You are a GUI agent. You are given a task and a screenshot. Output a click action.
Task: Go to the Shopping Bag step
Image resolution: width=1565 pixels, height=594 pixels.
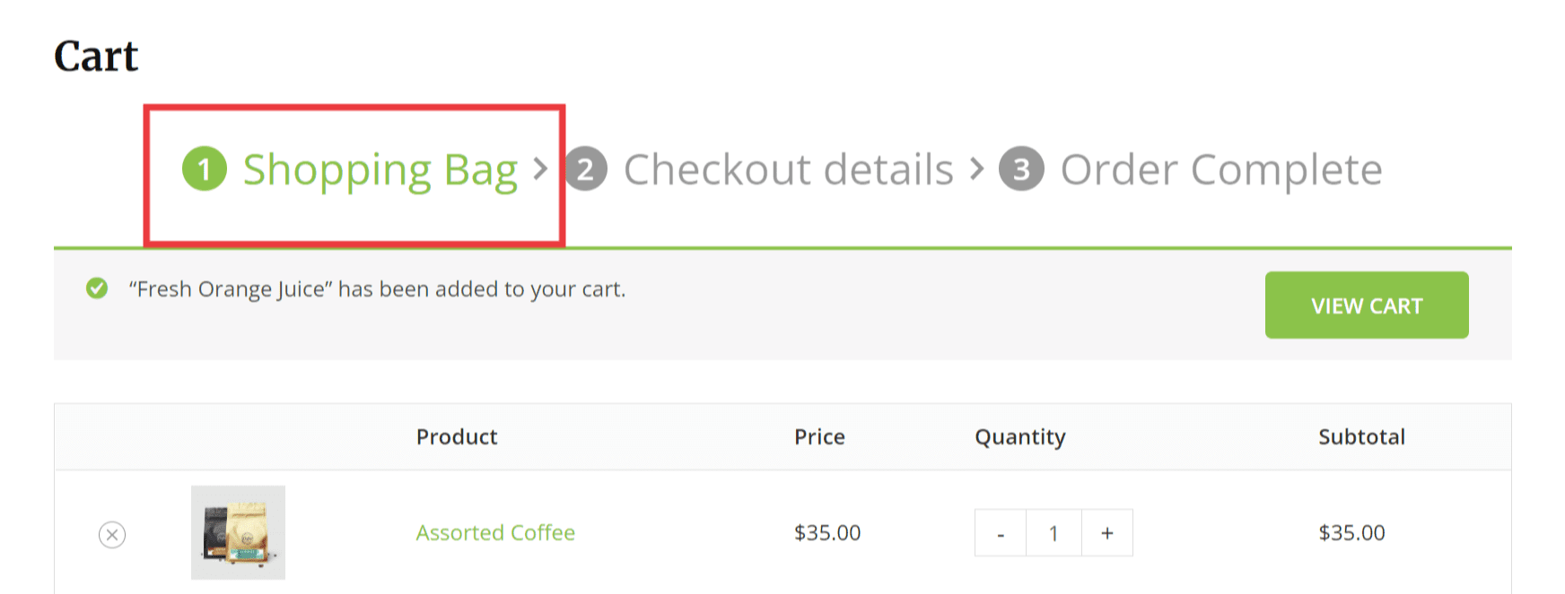pyautogui.click(x=380, y=169)
